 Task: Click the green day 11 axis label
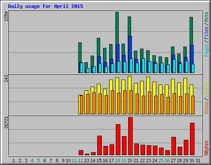[x=74, y=160]
